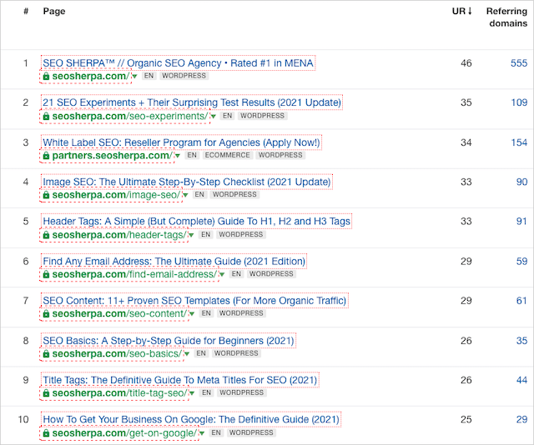This screenshot has height=445, width=534.
Task: Open the SEO SHERPA Organic SEO Agency page title
Action: pyautogui.click(x=178, y=63)
